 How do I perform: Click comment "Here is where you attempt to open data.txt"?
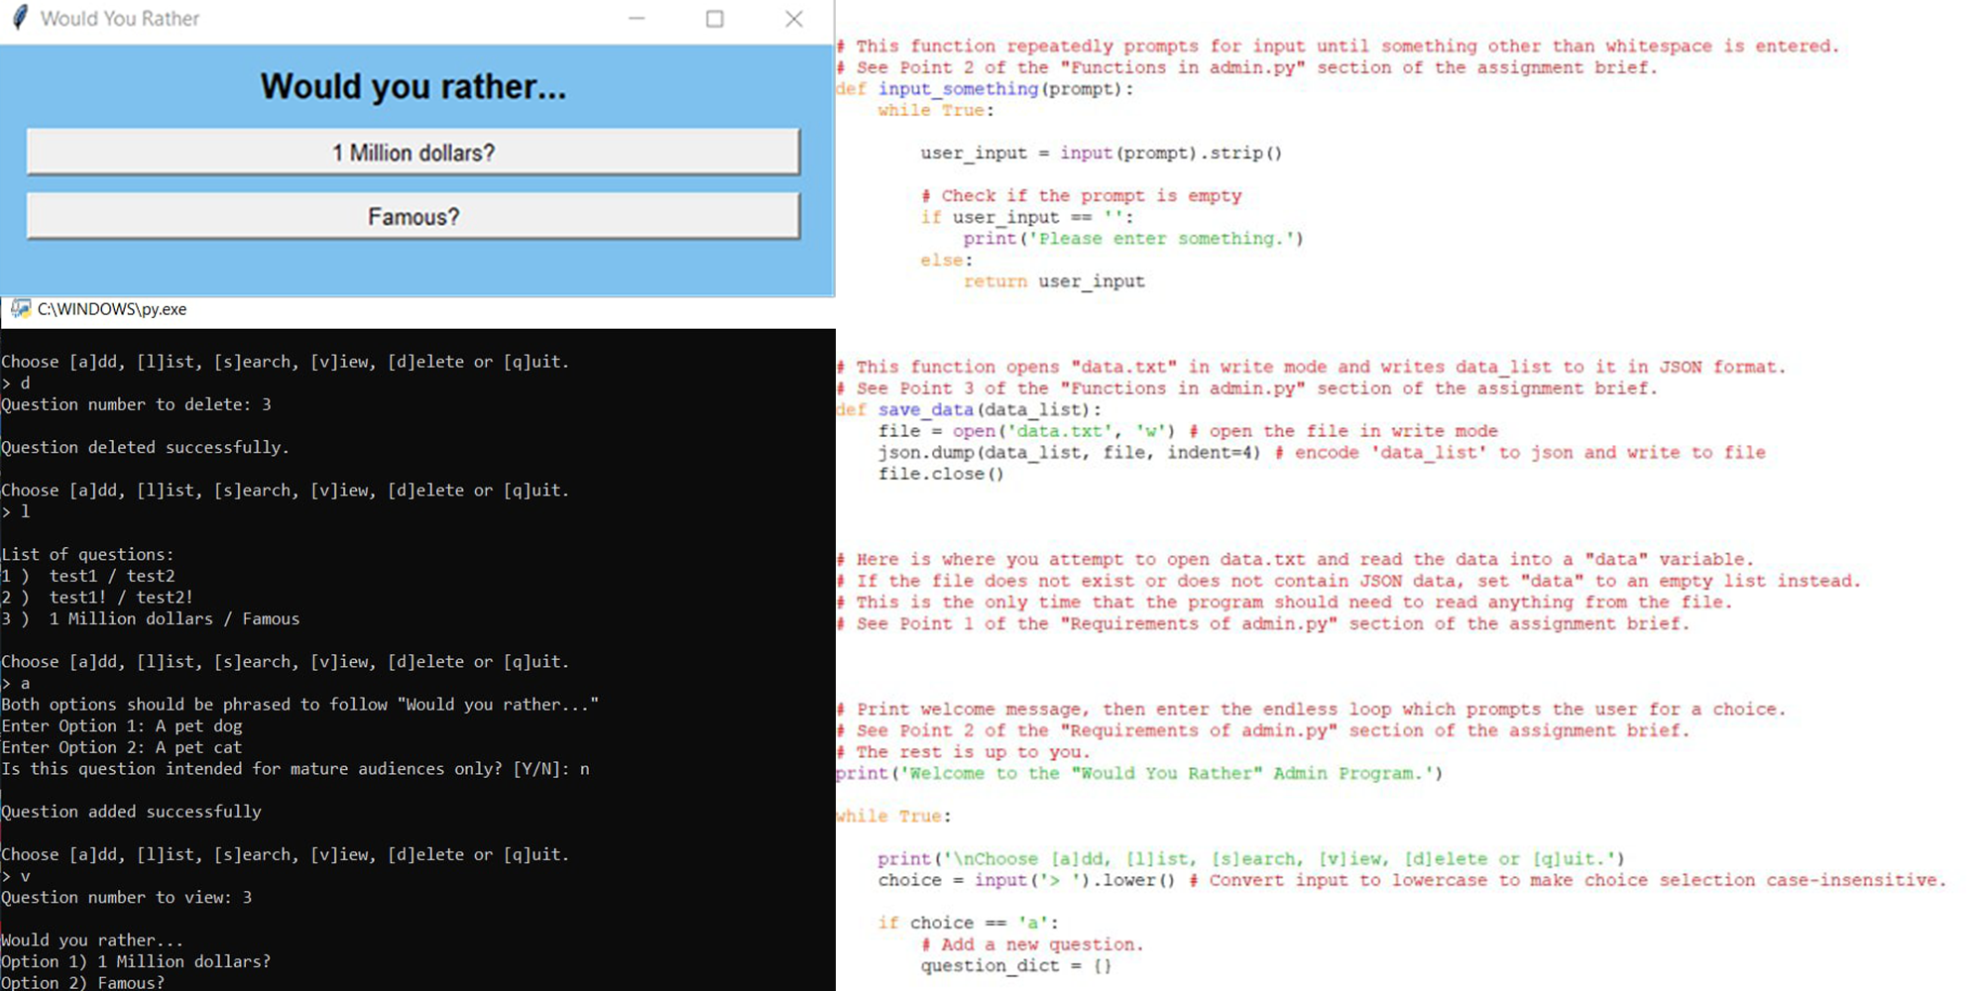1295,560
